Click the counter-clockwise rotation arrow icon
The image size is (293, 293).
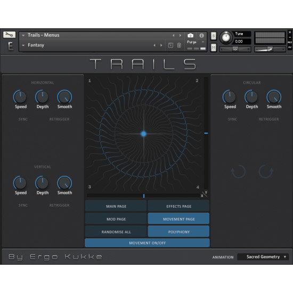238,171
